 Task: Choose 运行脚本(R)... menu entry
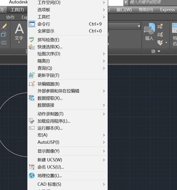click(68, 128)
